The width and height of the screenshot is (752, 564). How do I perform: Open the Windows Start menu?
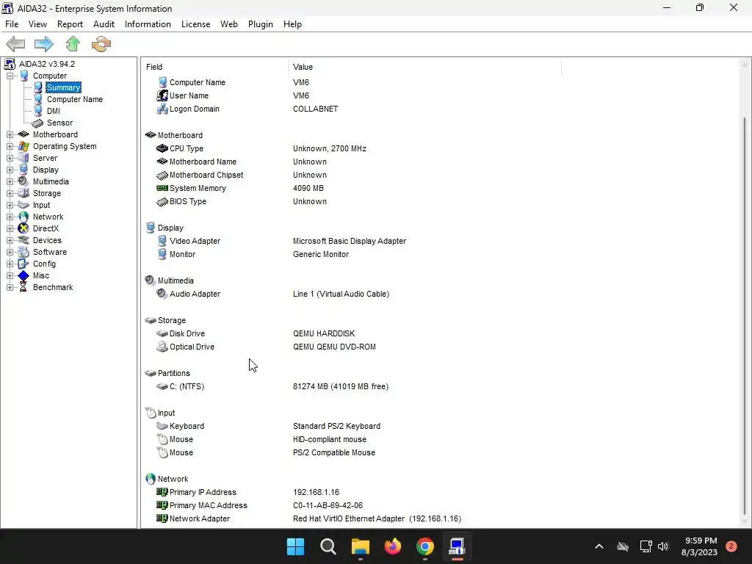(x=295, y=546)
